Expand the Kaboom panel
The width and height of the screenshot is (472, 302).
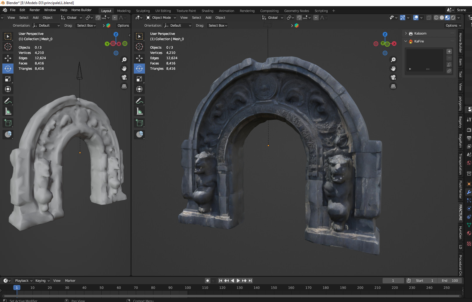406,33
